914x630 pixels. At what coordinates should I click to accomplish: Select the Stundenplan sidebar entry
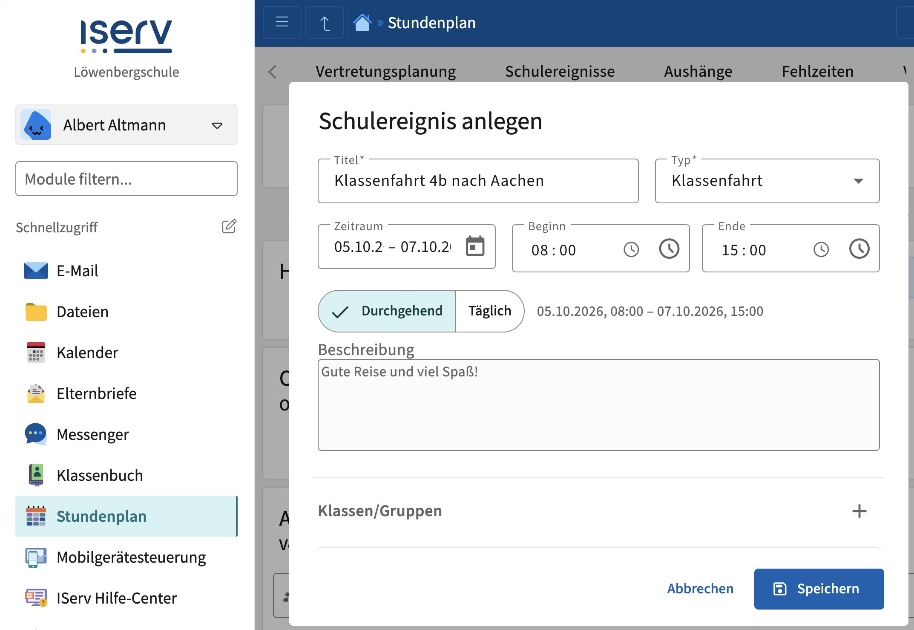tap(126, 516)
